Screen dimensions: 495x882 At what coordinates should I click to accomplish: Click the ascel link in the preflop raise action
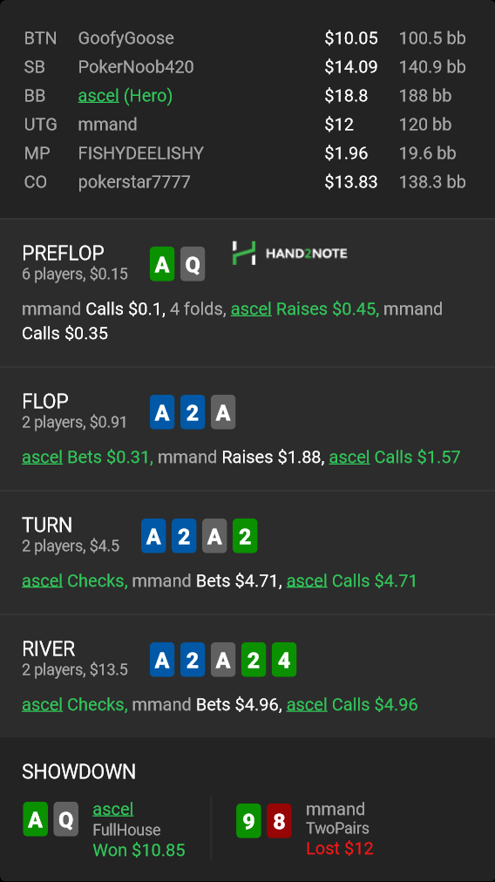coord(251,309)
